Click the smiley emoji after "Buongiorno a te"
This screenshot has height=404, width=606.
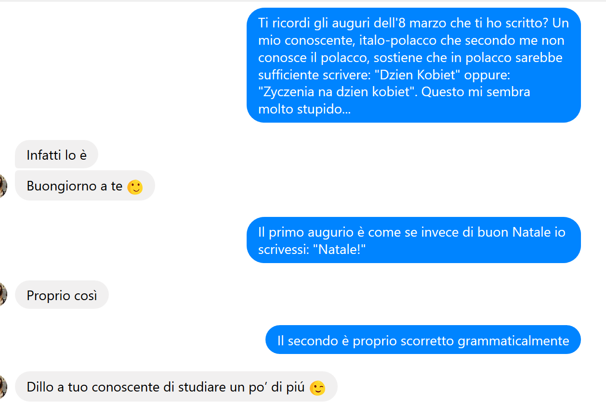135,187
